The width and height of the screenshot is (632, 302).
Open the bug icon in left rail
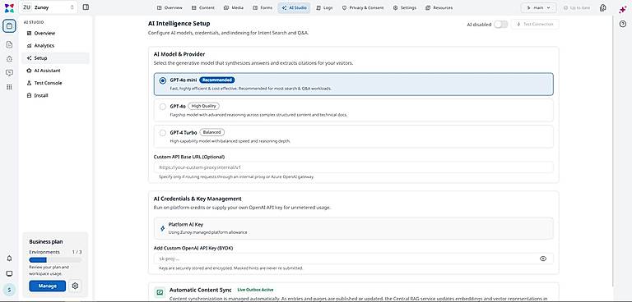tap(9, 59)
